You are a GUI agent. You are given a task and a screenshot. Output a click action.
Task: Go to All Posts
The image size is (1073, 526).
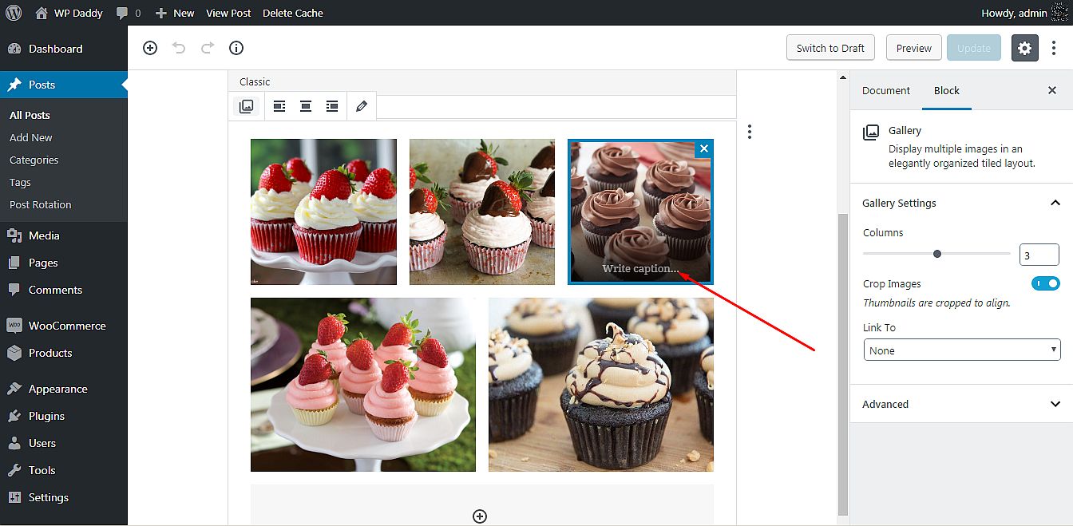tap(30, 115)
